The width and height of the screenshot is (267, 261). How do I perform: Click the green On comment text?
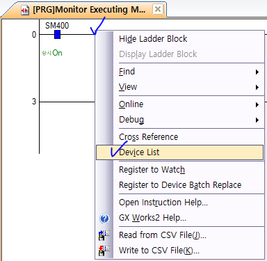click(52, 53)
